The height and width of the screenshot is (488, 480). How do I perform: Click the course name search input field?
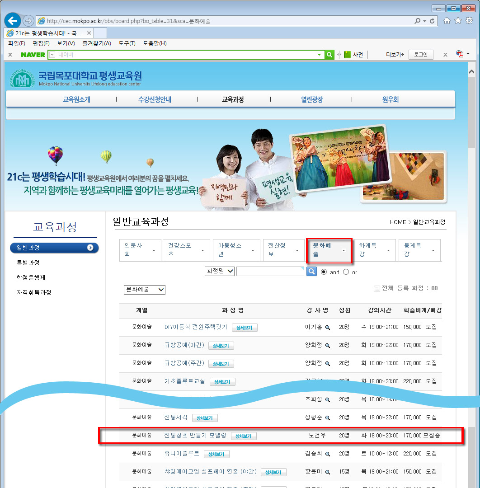click(x=270, y=272)
